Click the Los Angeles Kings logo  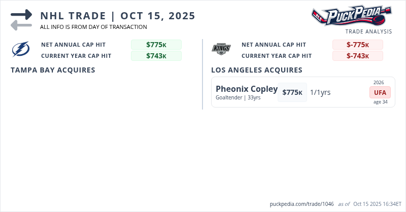click(x=221, y=49)
